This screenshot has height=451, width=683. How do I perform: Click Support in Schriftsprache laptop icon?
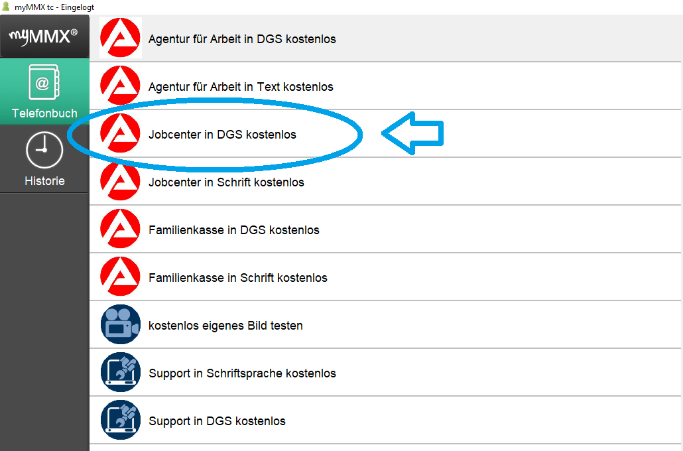121,373
